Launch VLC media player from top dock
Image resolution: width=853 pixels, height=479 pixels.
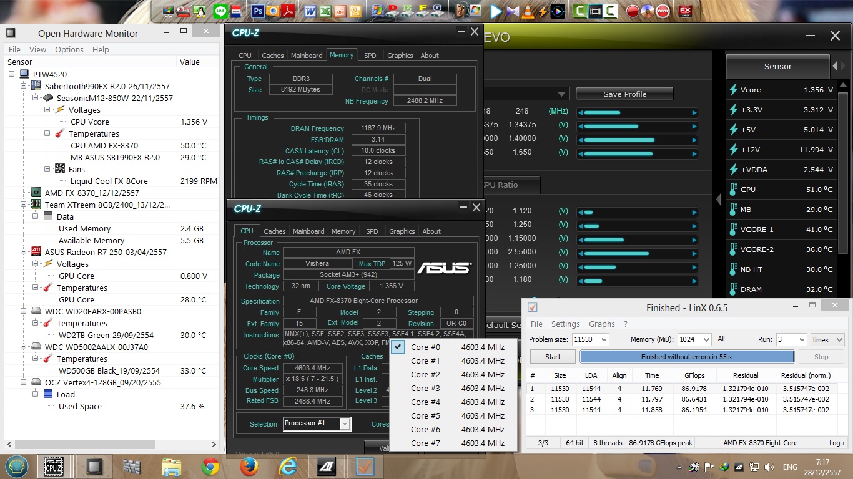528,11
